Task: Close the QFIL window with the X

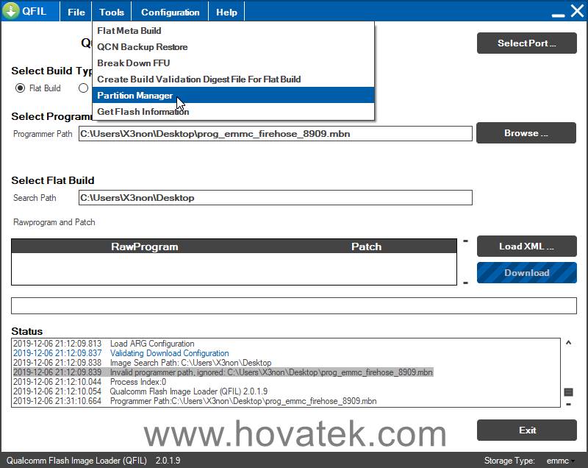Action: click(x=577, y=10)
